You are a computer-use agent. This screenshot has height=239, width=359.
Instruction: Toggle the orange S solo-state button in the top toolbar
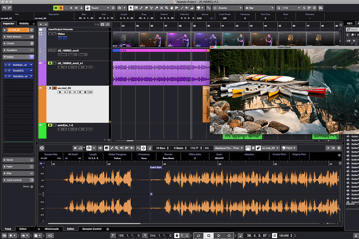[61, 8]
